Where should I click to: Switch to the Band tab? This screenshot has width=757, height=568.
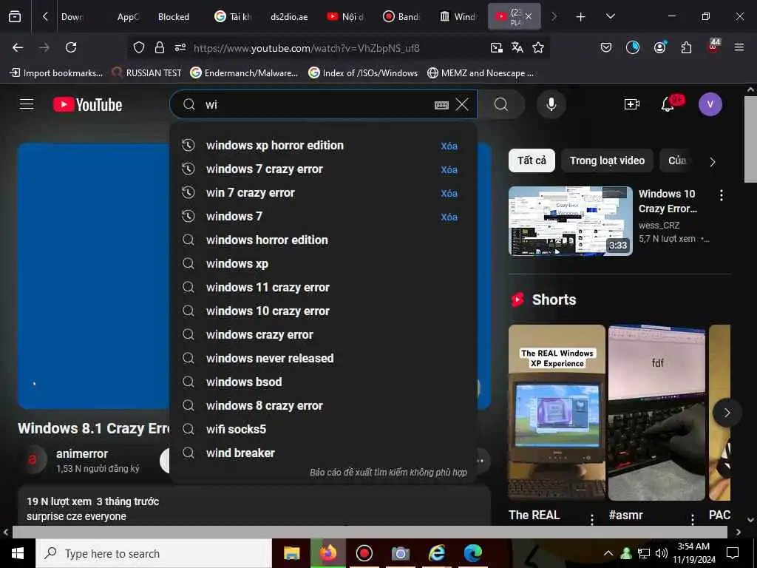pos(401,17)
